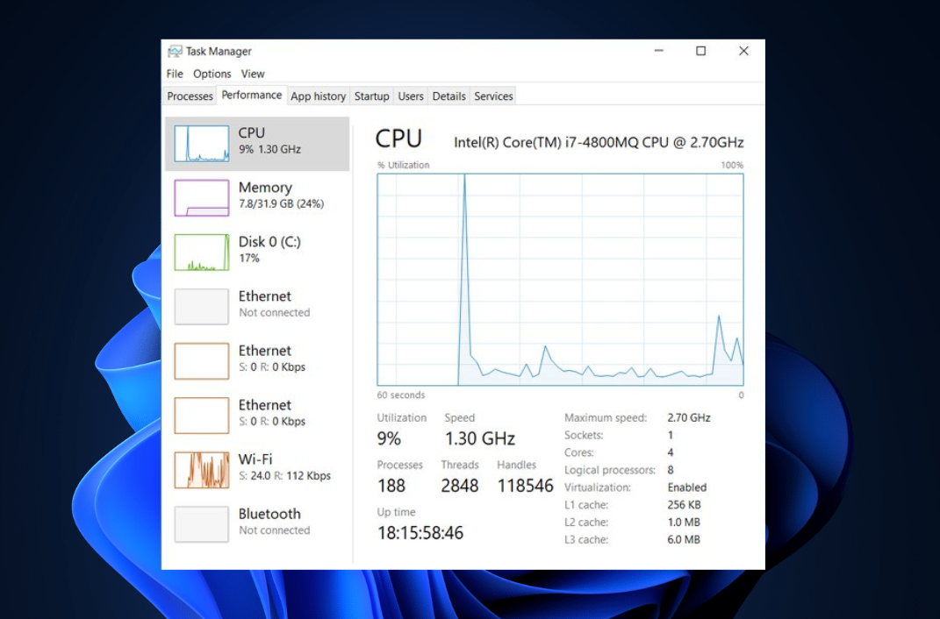Screen dimensions: 940x619
Task: Open the Options menu
Action: tap(212, 74)
